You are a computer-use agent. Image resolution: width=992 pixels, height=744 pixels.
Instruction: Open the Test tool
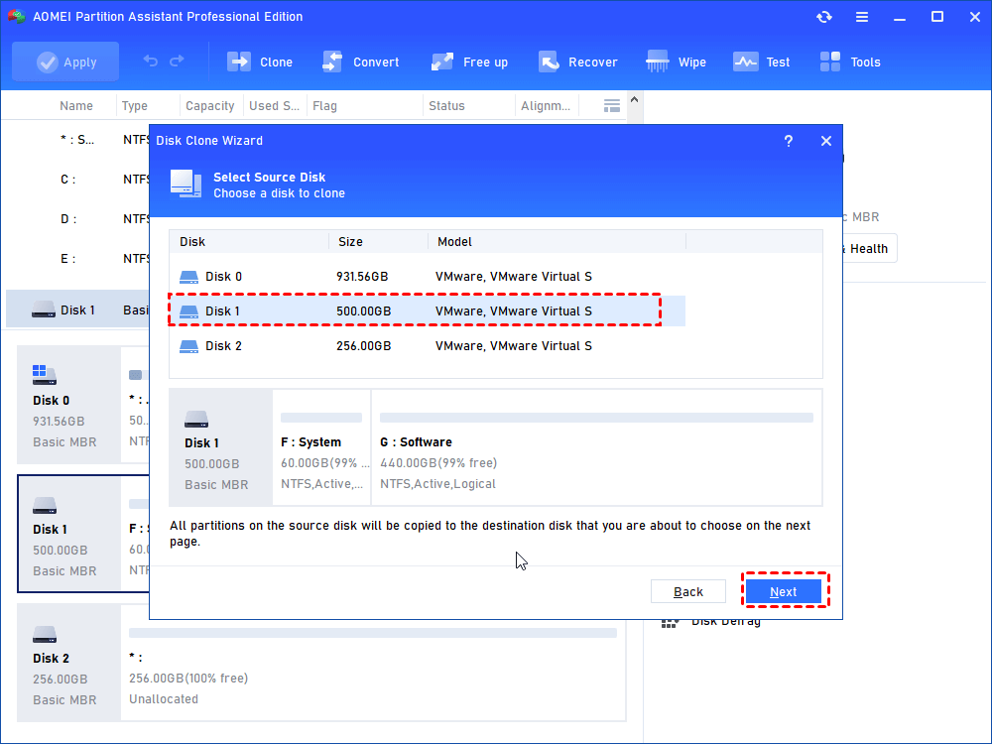click(762, 62)
